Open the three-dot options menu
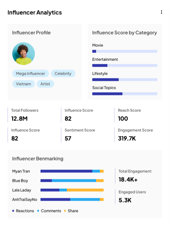Viewport: 170px width, 226px height. pyautogui.click(x=162, y=12)
